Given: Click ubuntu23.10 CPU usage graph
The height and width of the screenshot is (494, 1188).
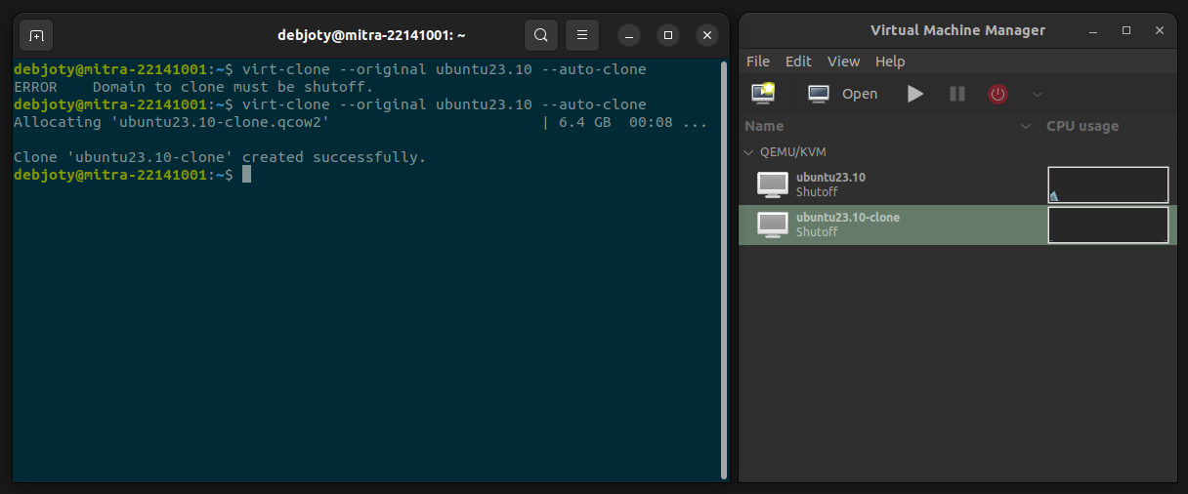Looking at the screenshot, I should [x=1108, y=185].
